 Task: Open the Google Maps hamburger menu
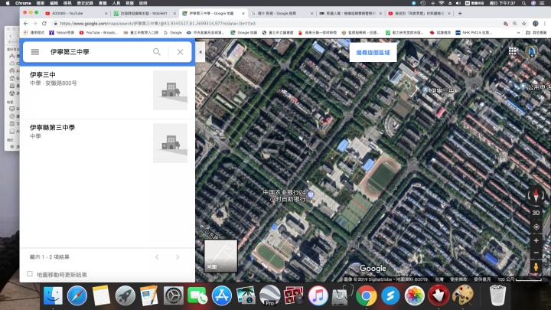click(34, 52)
